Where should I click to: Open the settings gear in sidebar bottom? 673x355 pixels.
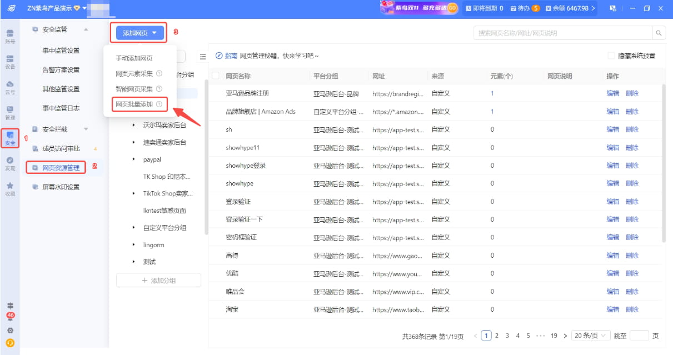(x=10, y=330)
